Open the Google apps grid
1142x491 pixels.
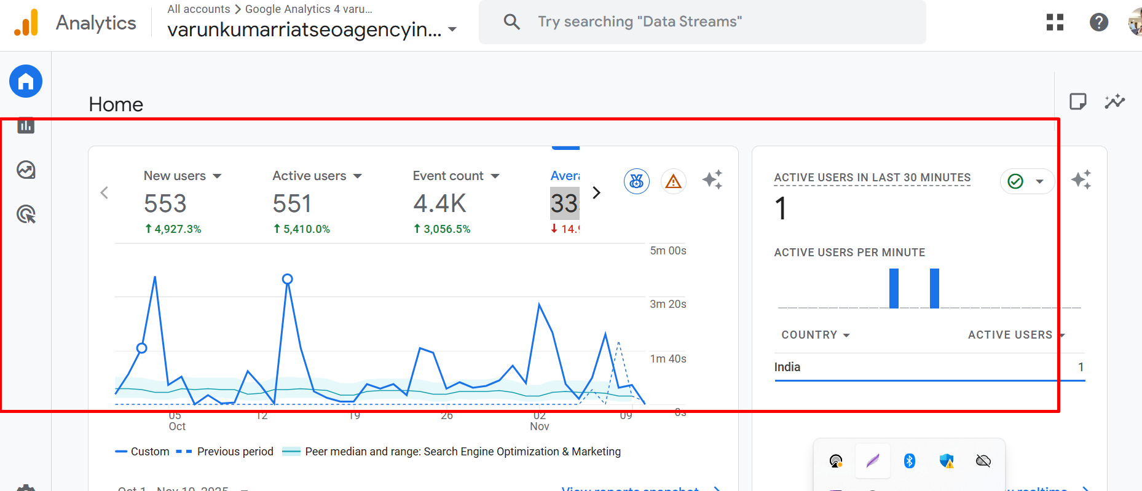point(1055,23)
